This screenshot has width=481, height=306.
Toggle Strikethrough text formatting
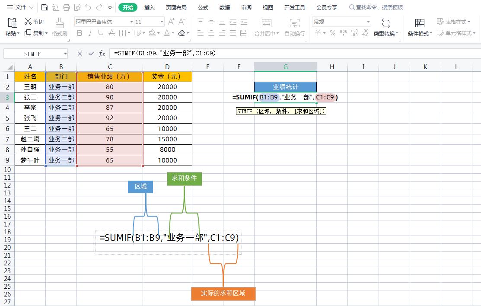pos(111,33)
